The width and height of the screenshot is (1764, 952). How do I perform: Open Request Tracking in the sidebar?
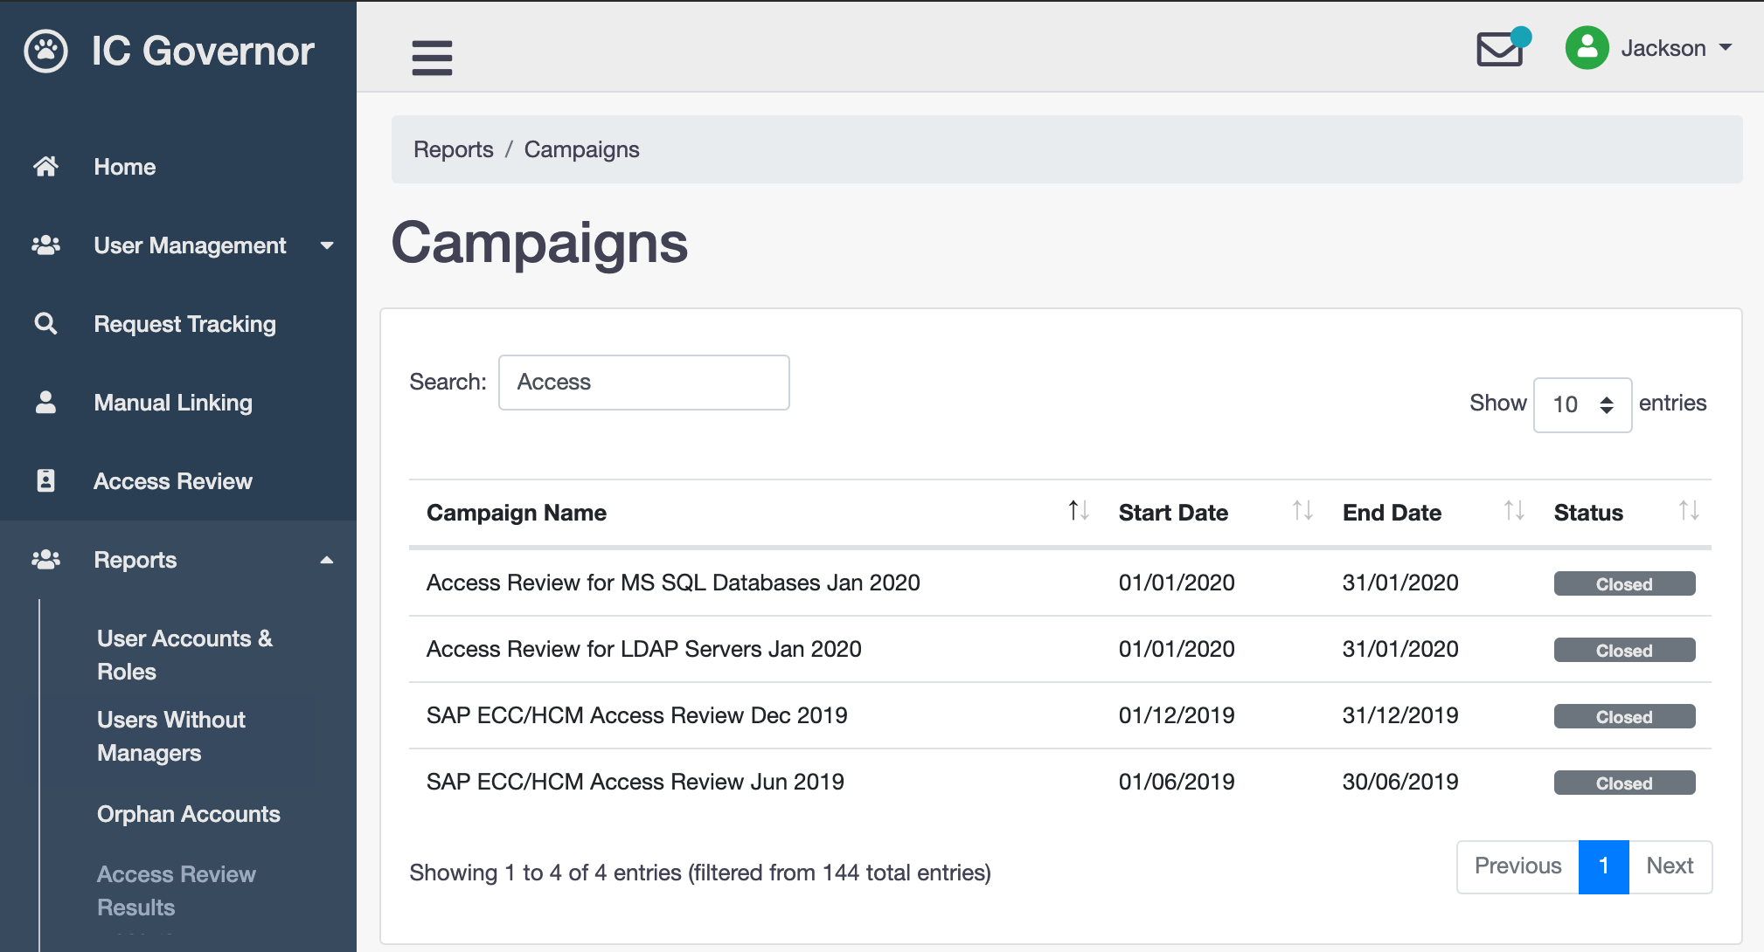coord(185,324)
